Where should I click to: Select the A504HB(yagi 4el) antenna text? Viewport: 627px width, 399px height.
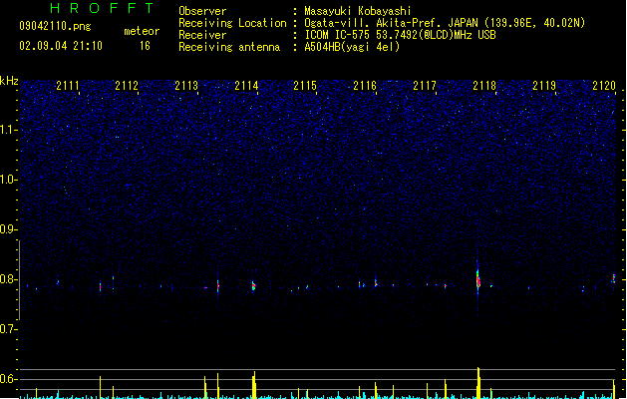[x=352, y=47]
